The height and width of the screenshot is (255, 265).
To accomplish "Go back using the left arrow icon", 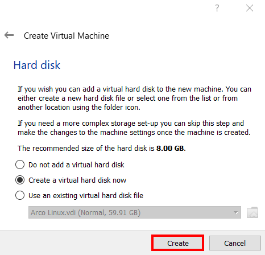I will click(x=9, y=35).
